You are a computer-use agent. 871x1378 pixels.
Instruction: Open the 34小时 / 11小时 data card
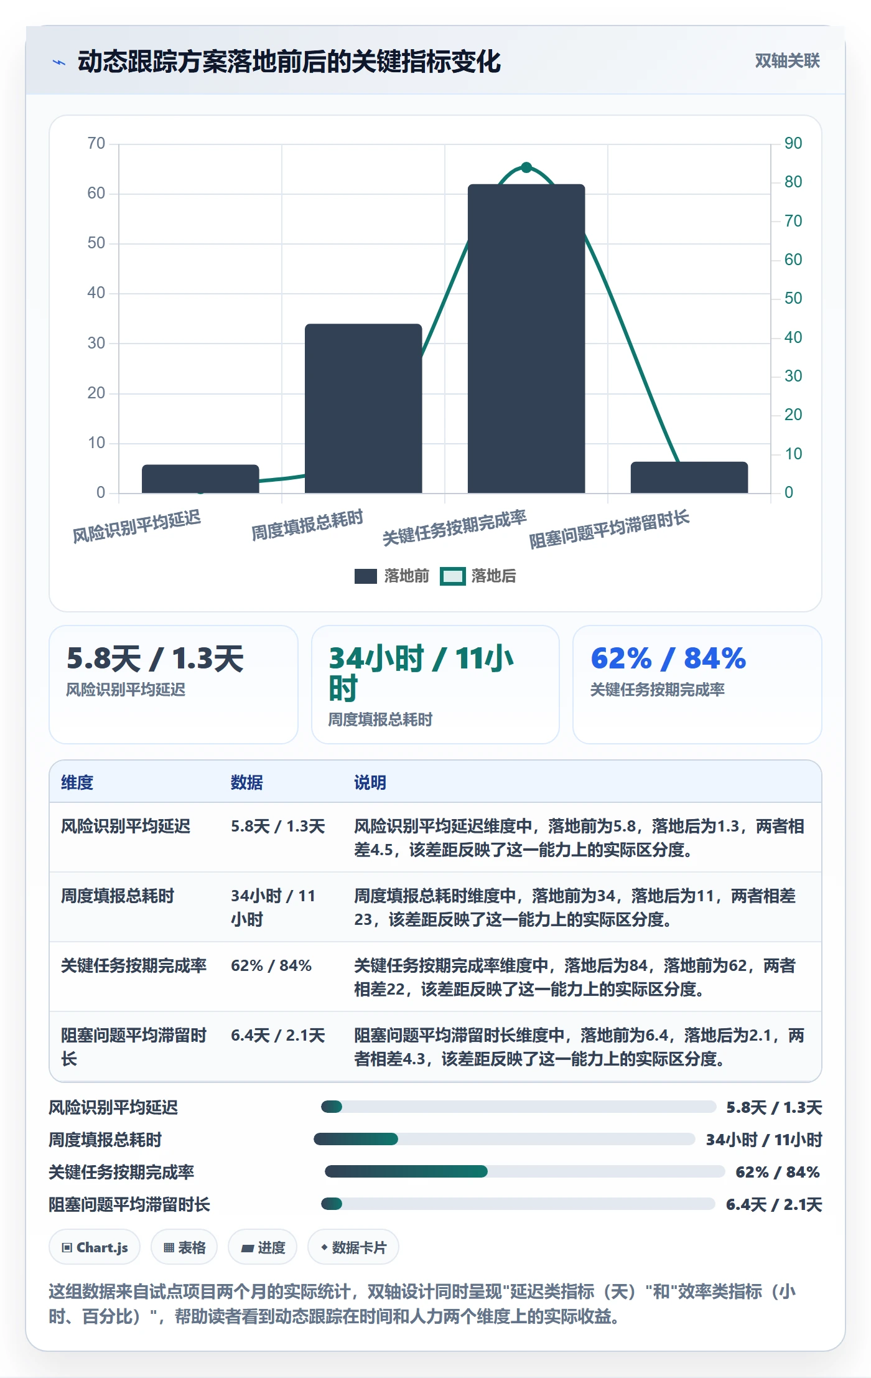tap(435, 685)
